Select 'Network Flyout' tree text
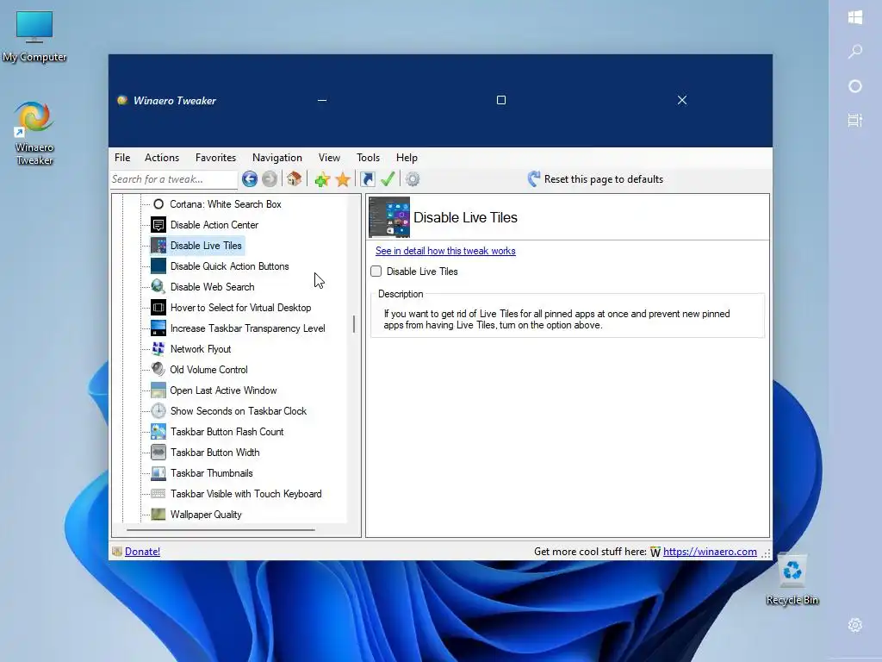Viewport: 882px width, 662px height. (200, 349)
